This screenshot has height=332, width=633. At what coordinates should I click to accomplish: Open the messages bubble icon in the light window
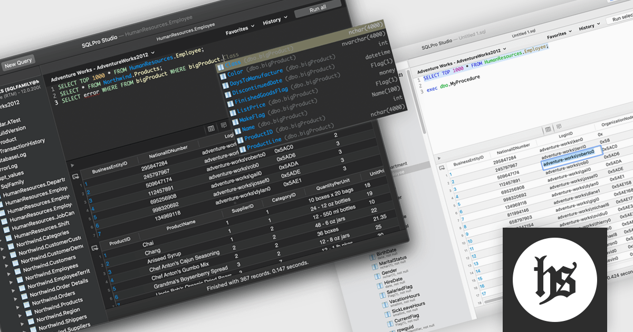coord(559,126)
